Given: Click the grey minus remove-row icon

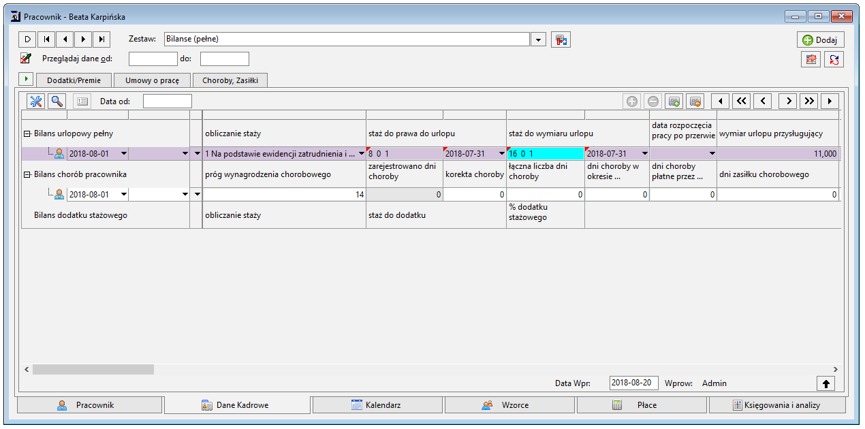Looking at the screenshot, I should [x=653, y=101].
